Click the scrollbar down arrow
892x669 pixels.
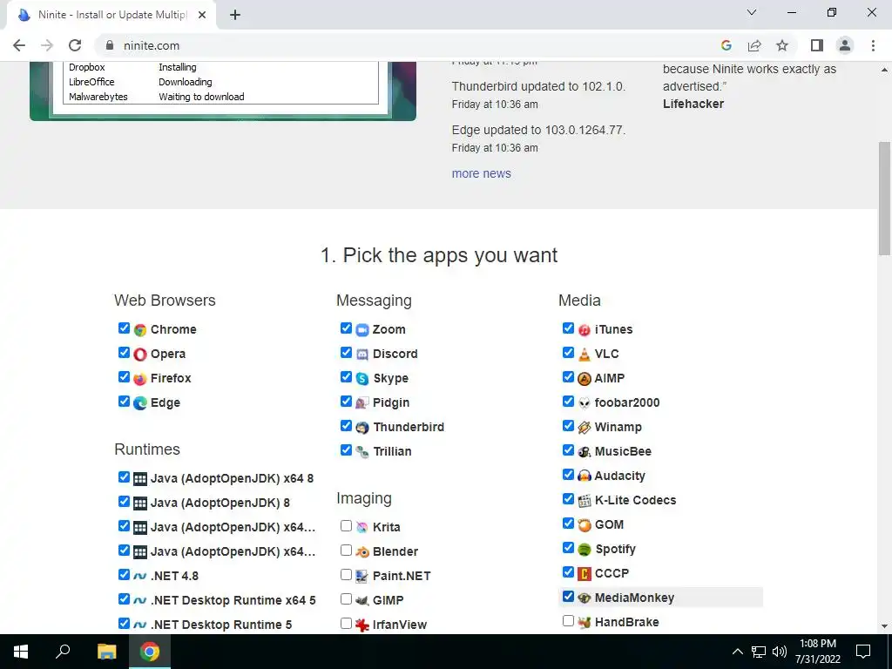point(885,626)
